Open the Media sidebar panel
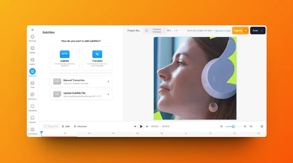The image size is (293, 163). point(32,50)
